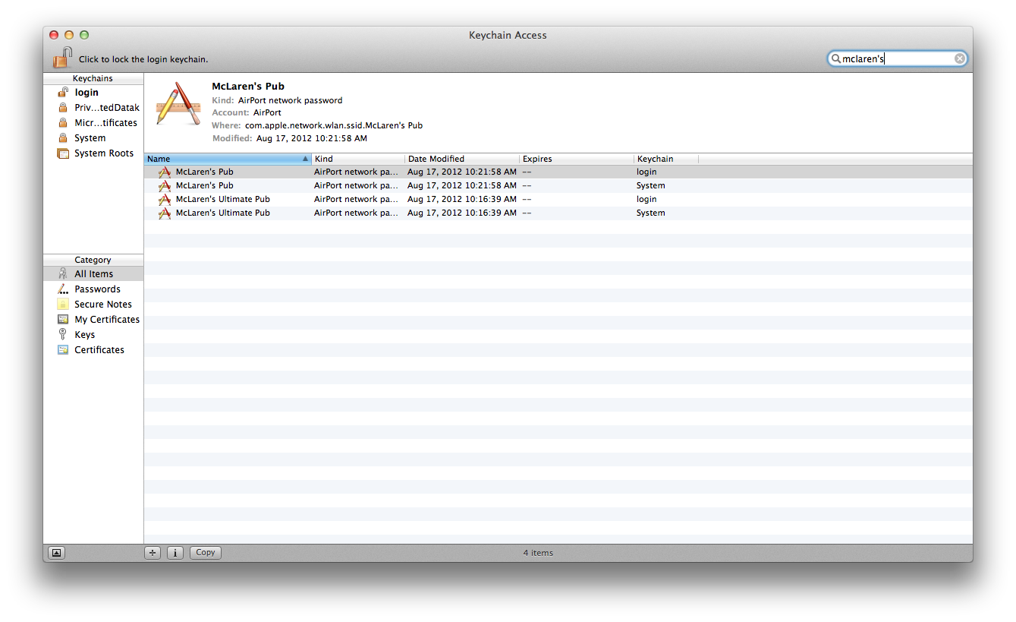Viewport: 1016px width, 622px height.
Task: Select the login keychain in sidebar
Action: (87, 93)
